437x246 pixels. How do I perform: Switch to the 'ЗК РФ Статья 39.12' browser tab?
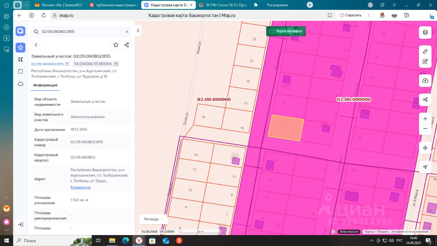(224, 5)
